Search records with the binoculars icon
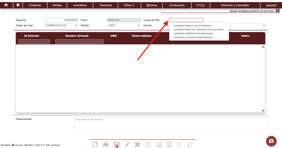This screenshot has width=282, height=148. point(106,144)
